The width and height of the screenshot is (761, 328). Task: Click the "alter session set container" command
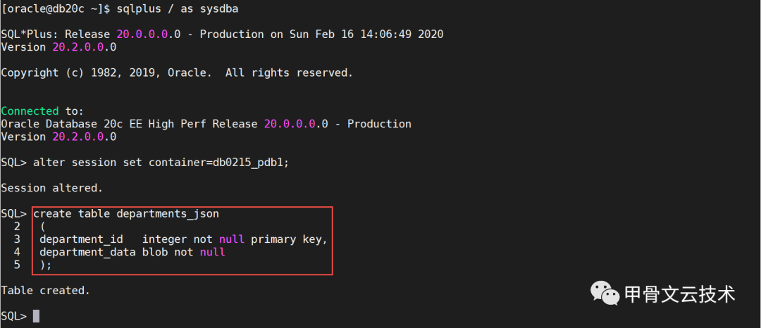click(x=161, y=163)
